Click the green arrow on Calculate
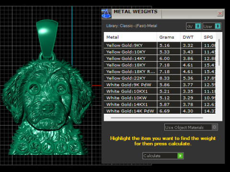This screenshot has height=172, width=230. point(180,156)
